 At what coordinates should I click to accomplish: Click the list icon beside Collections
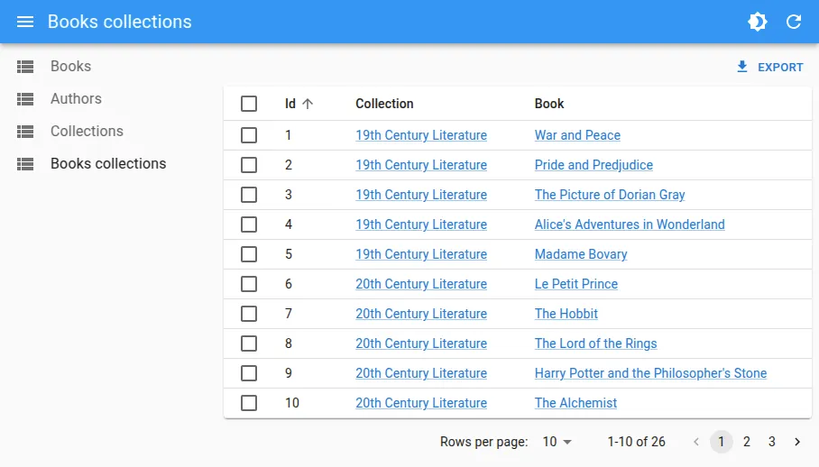click(x=25, y=132)
